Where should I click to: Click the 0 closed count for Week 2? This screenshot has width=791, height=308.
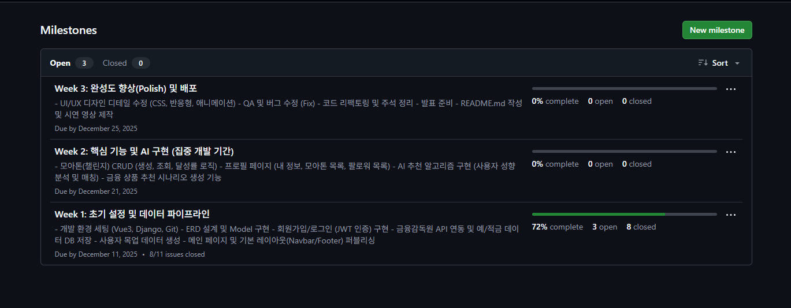pyautogui.click(x=637, y=164)
